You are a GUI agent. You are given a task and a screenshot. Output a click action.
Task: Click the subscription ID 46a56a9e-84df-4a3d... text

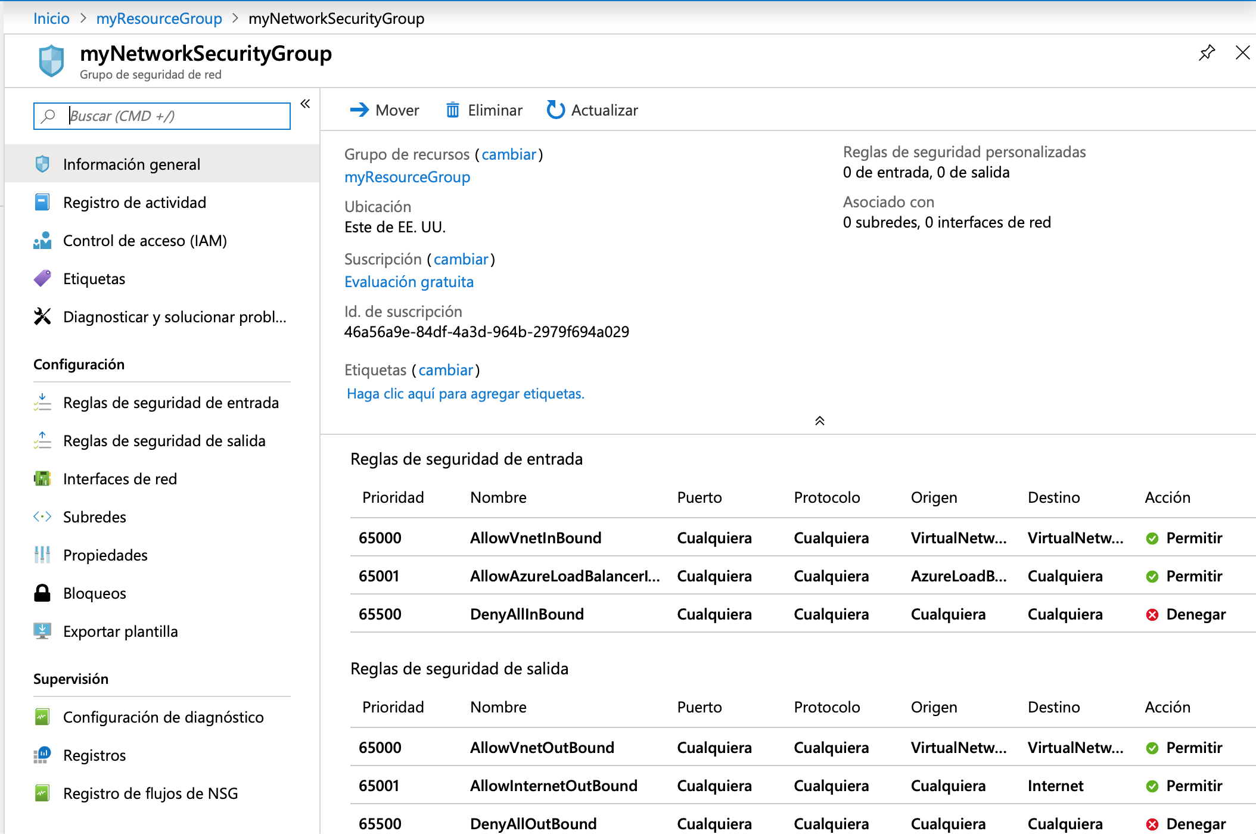click(486, 332)
